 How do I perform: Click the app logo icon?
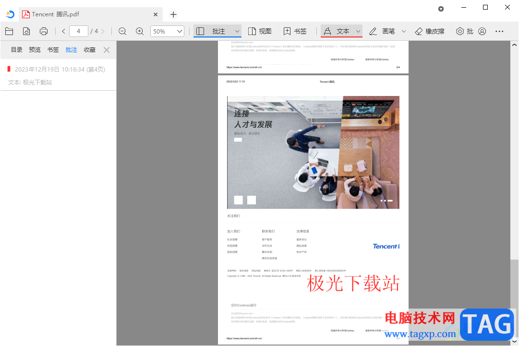(x=10, y=14)
